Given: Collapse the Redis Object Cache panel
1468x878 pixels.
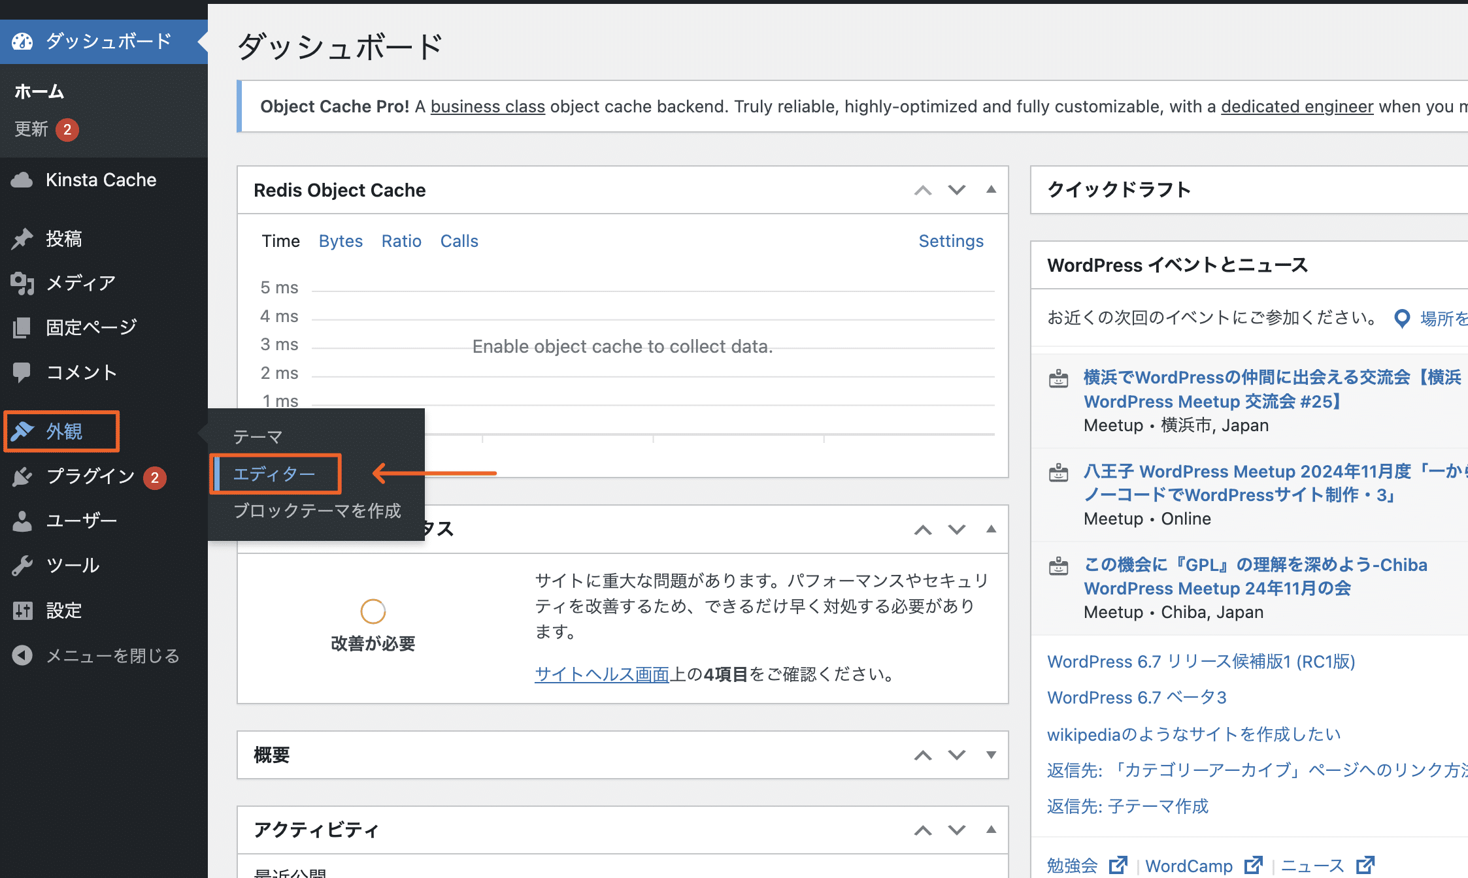Looking at the screenshot, I should point(991,190).
